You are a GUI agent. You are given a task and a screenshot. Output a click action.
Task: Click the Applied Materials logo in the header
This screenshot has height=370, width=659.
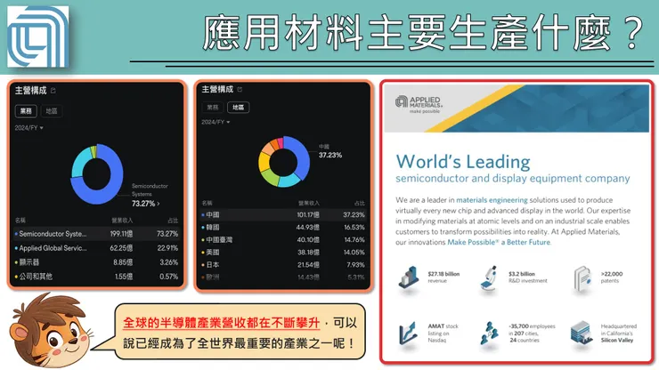click(x=37, y=36)
